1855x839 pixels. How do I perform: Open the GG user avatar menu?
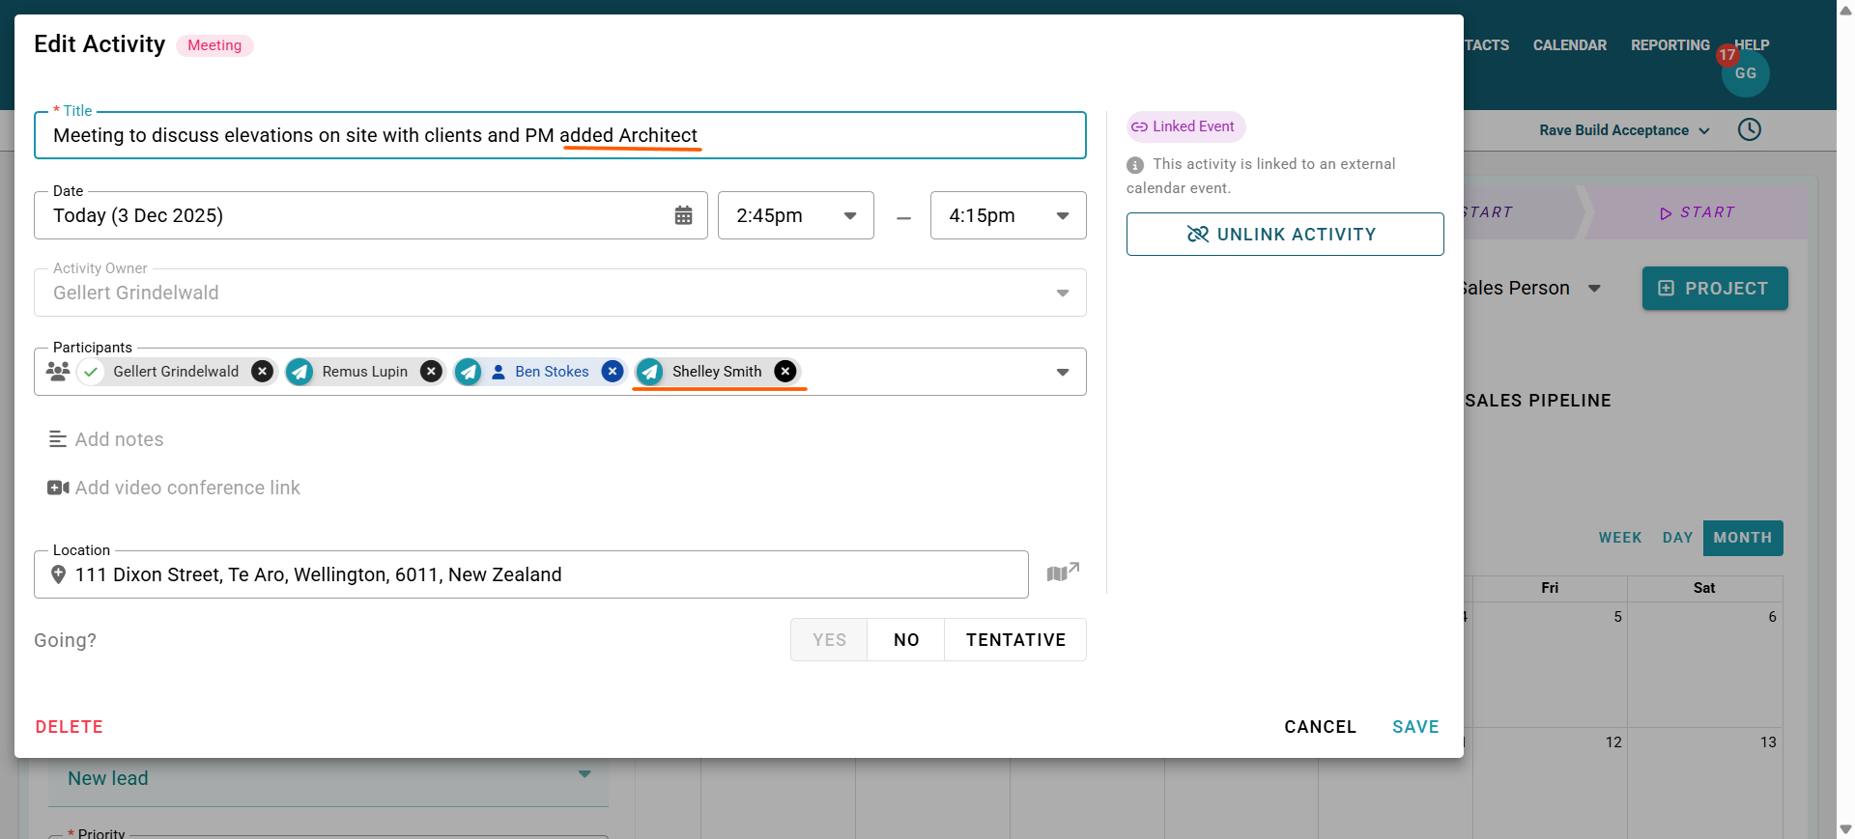1746,73
